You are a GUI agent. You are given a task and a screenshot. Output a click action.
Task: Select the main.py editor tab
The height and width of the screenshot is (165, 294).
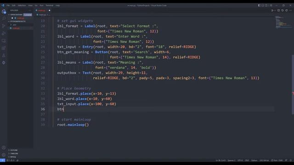(43, 11)
